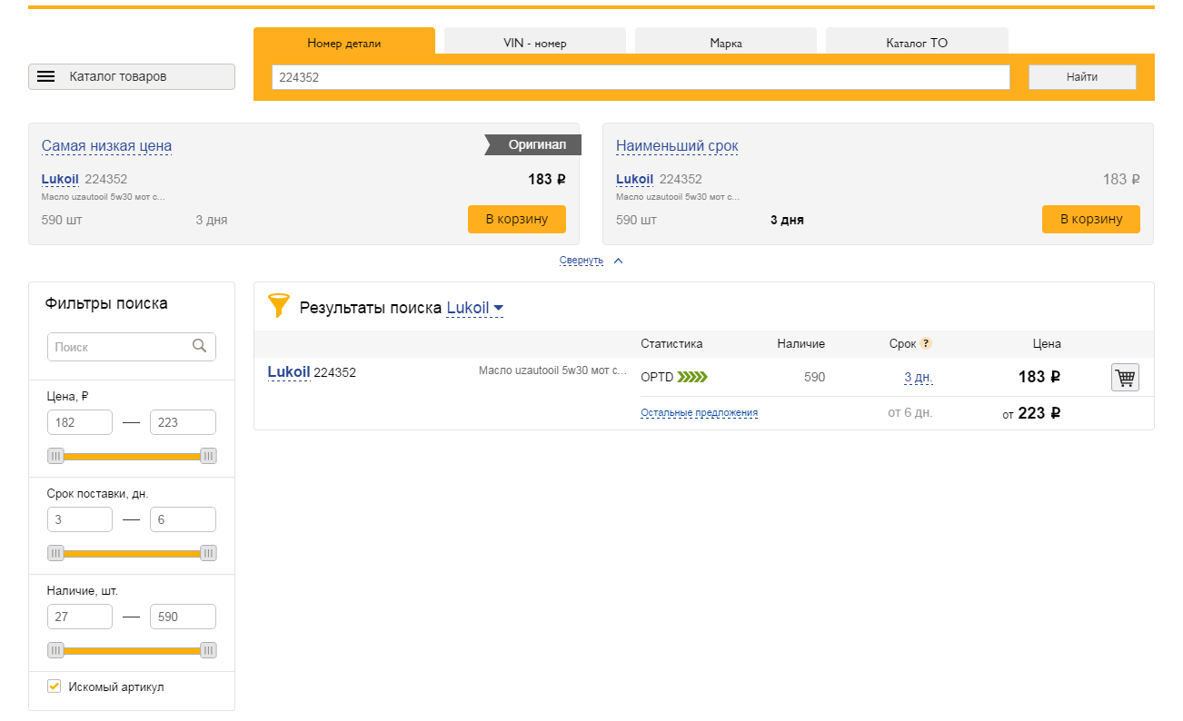This screenshot has height=721, width=1183.
Task: Focus the filter Поиск input field
Action: 132,347
